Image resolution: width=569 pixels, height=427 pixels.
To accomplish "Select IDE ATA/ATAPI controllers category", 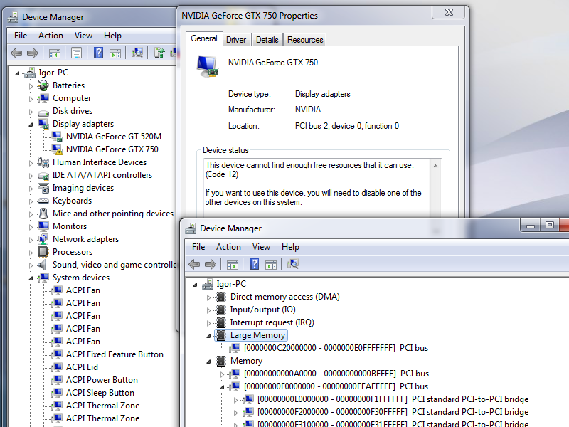I will 102,175.
